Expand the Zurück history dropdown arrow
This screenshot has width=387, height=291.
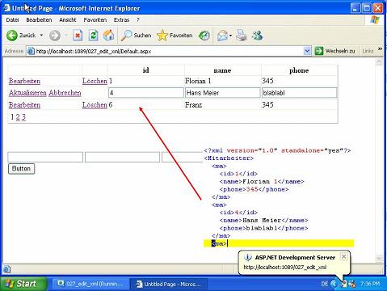[41, 36]
